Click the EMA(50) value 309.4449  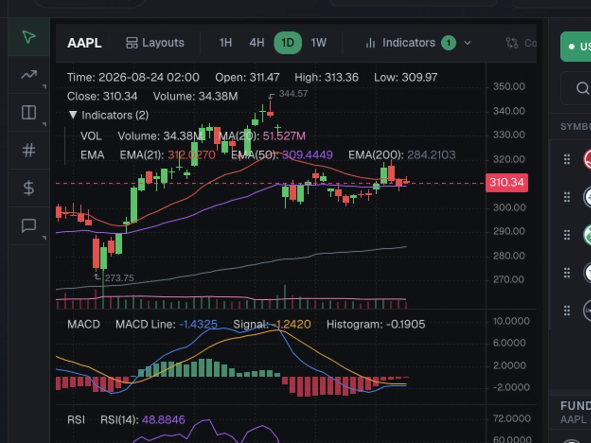tap(307, 155)
